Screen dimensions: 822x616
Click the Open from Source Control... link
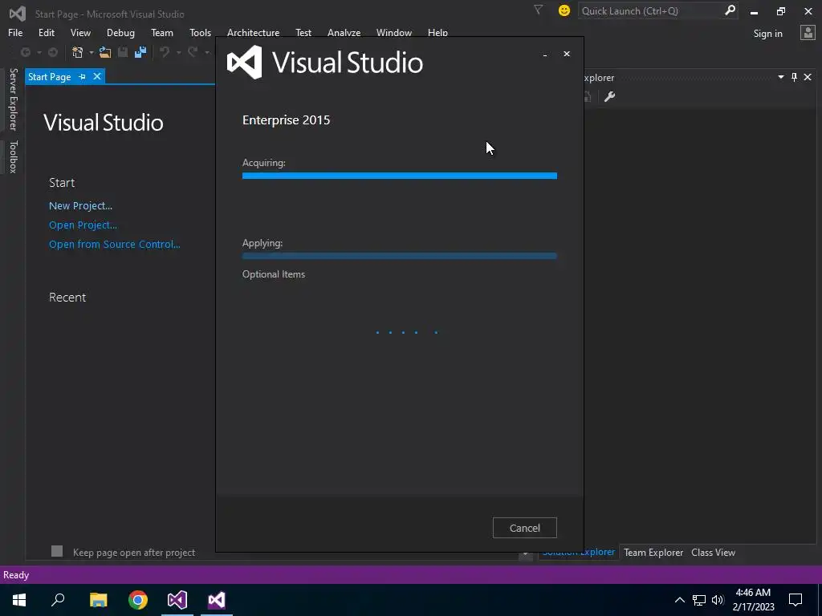point(114,245)
